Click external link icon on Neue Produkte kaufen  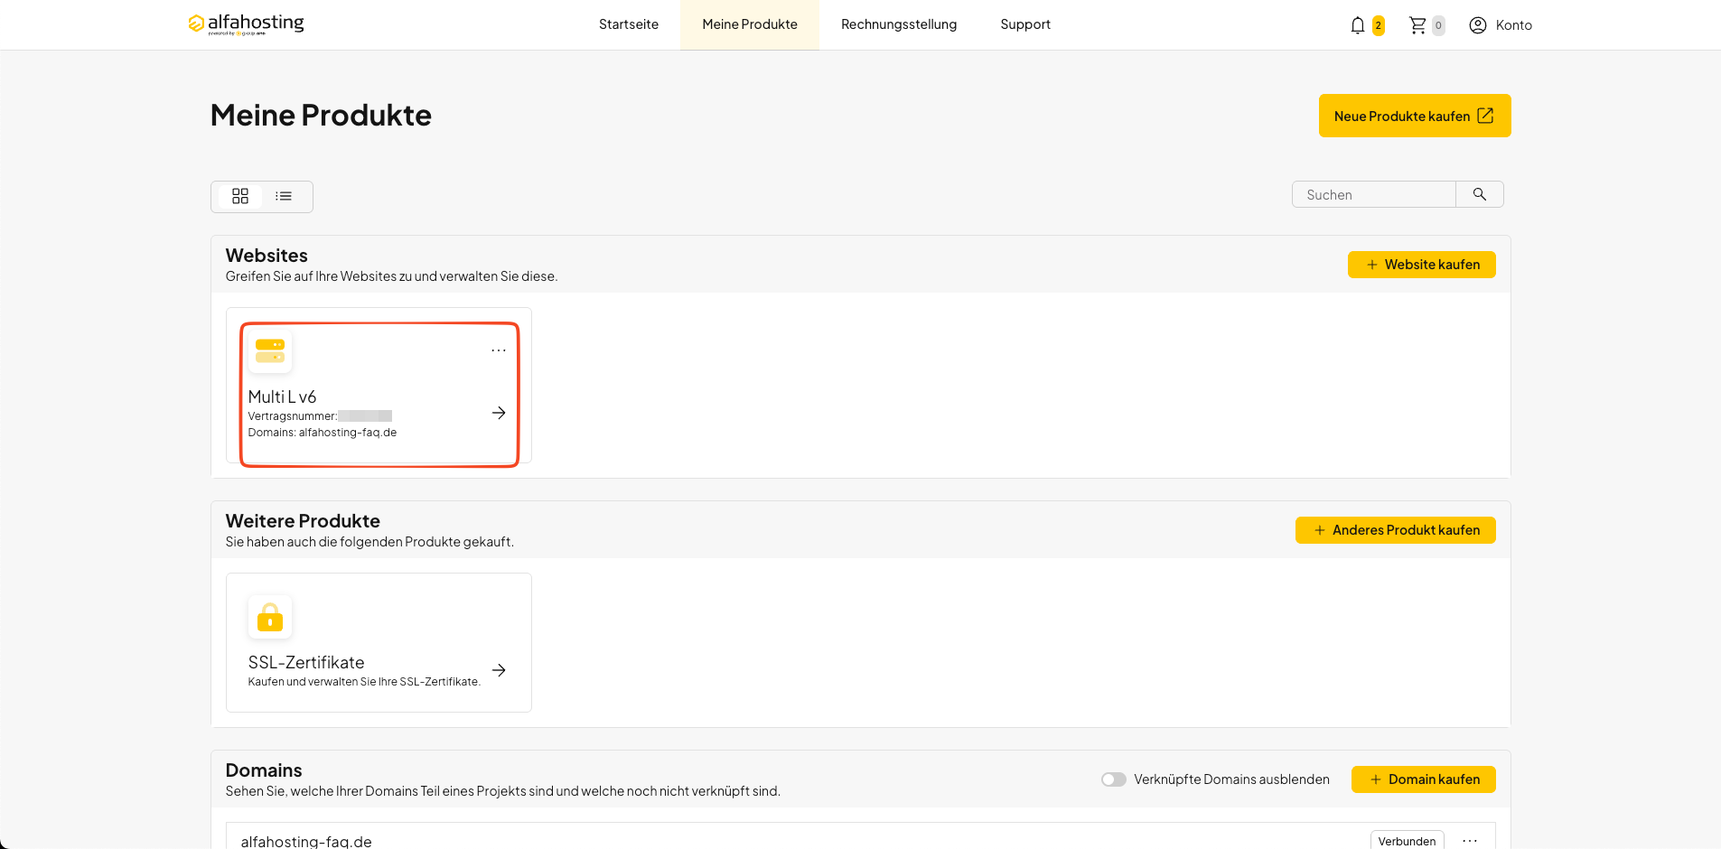[x=1485, y=116]
